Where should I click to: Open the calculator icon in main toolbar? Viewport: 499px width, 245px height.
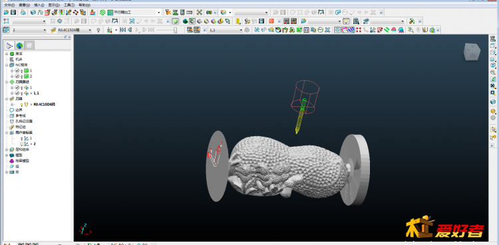tap(182, 13)
